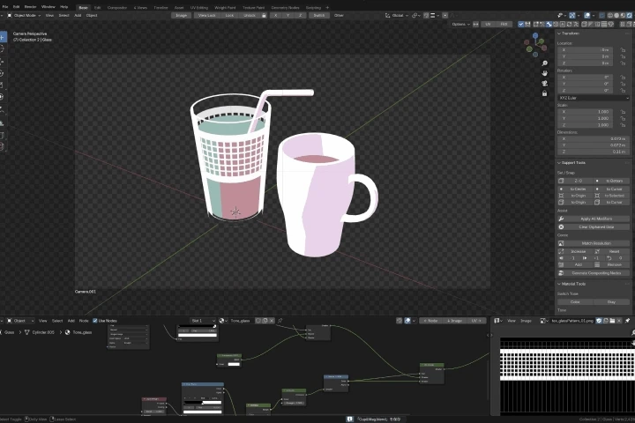This screenshot has height=423, width=635.
Task: Click the Location X field
Action: [586, 49]
